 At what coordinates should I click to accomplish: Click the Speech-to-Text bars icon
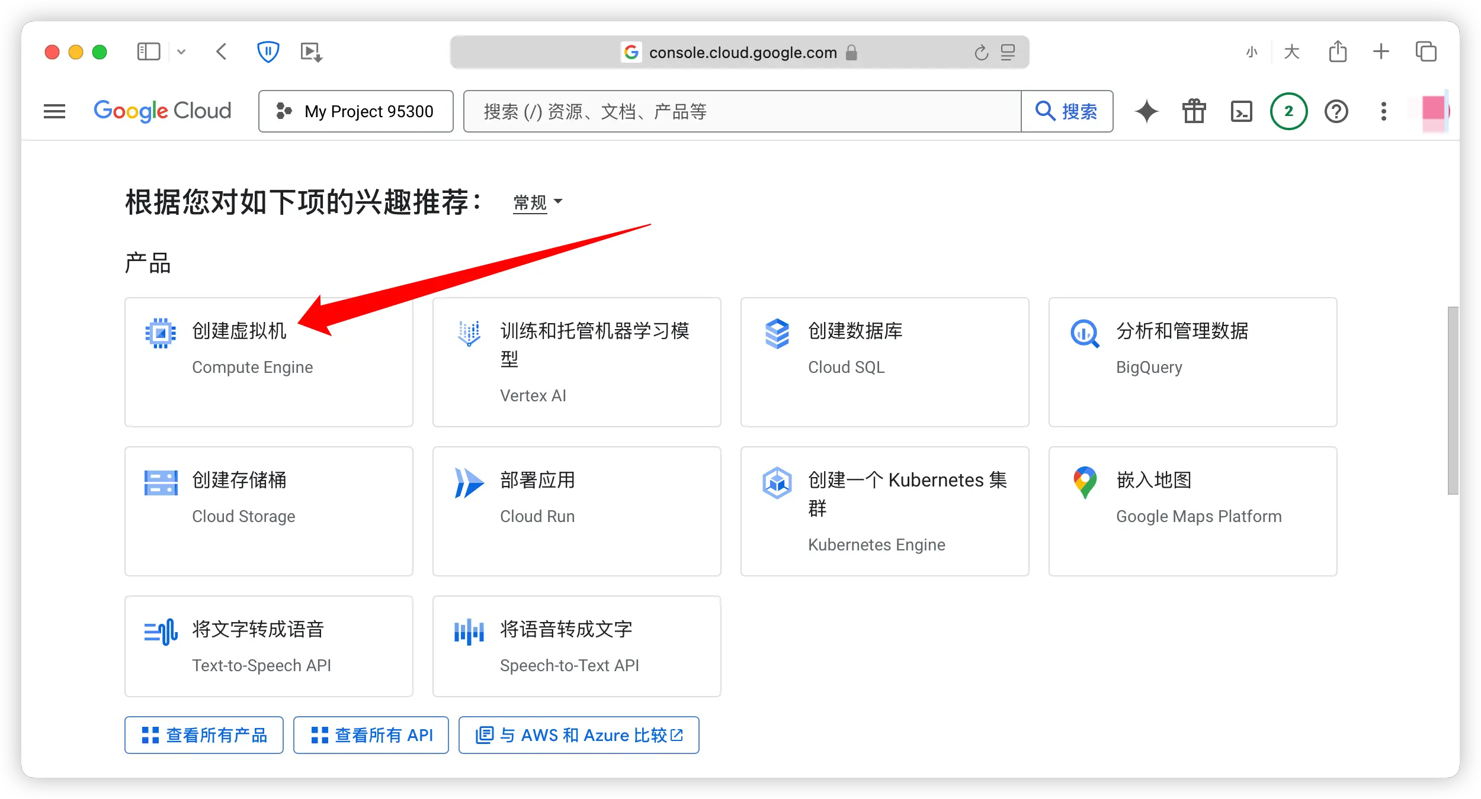tap(469, 632)
